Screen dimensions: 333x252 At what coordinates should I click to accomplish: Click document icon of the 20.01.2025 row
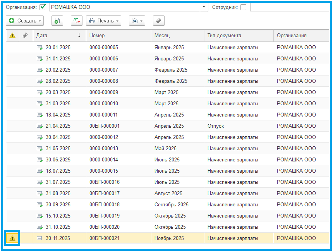click(x=39, y=48)
